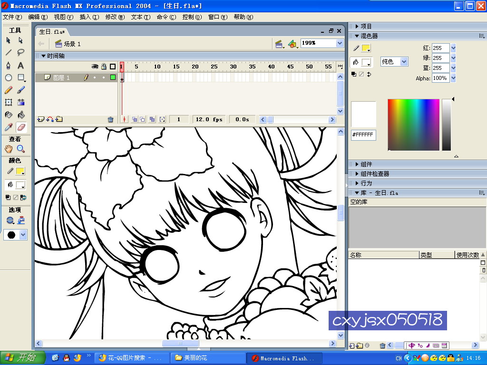This screenshot has width=487, height=365.
Task: Select the Rectangle tool
Action: [x=21, y=77]
